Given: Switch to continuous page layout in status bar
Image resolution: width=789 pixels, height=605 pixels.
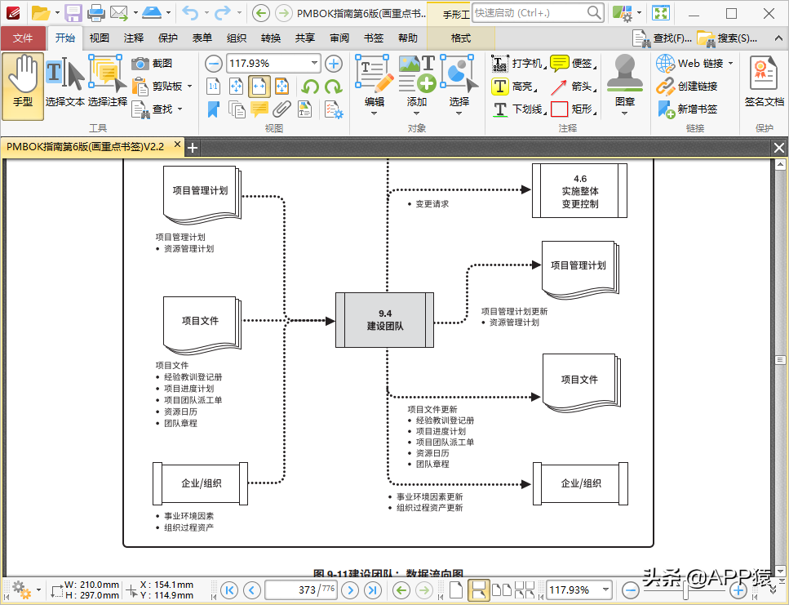Looking at the screenshot, I should (x=479, y=589).
